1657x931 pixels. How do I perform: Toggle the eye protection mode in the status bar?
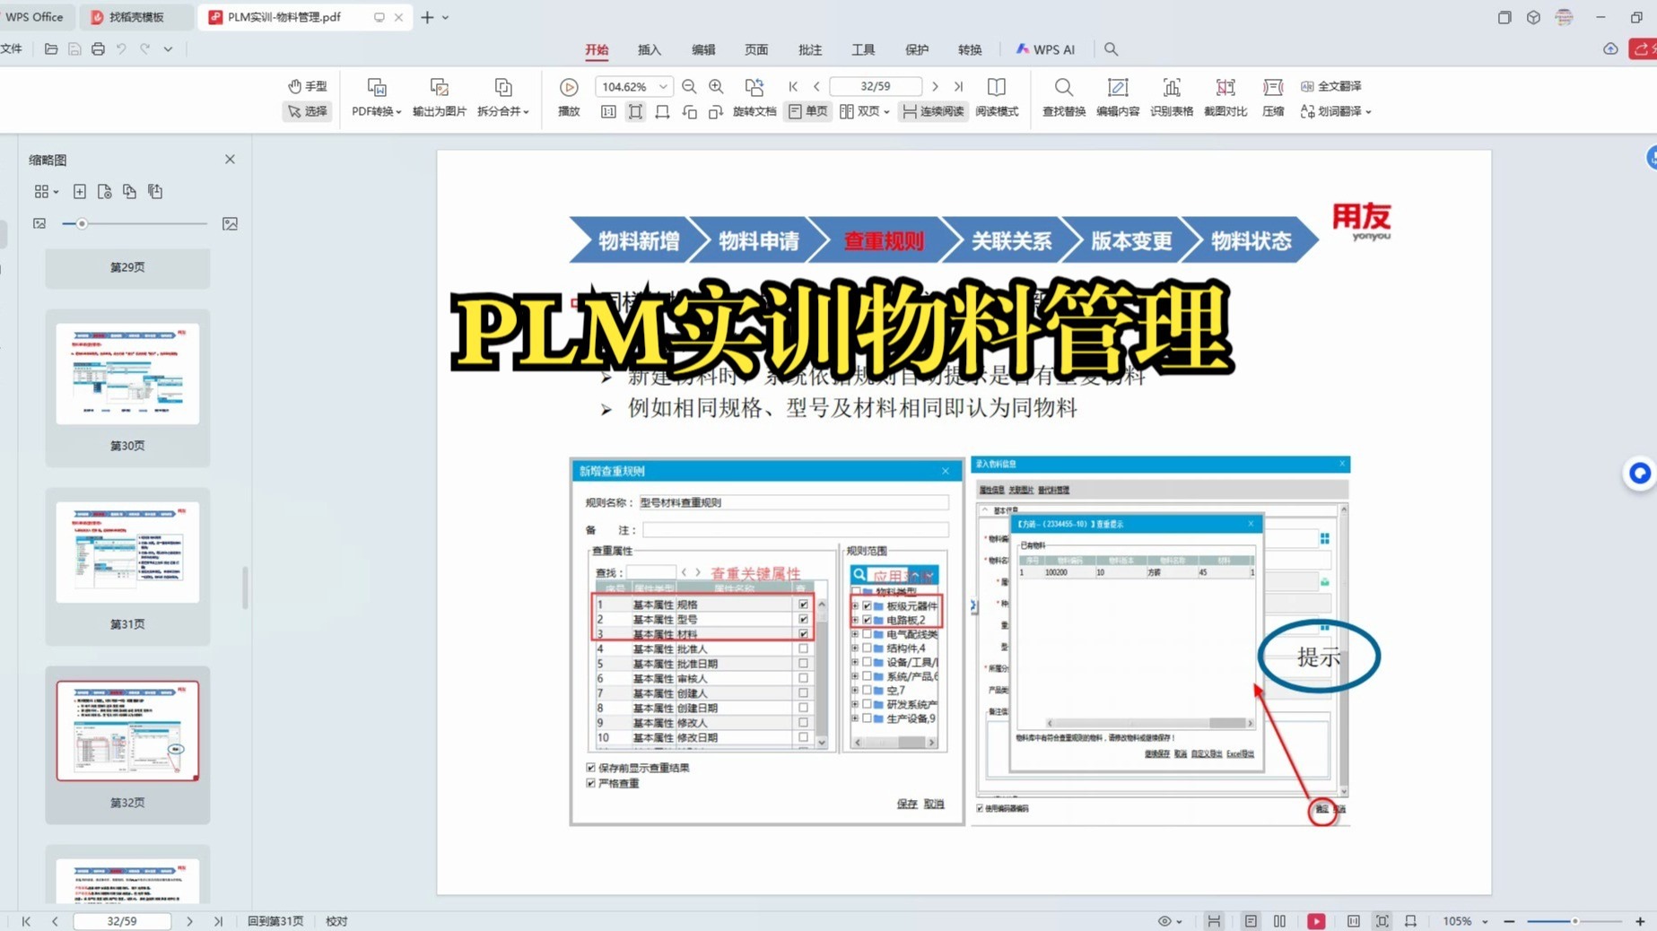1164,921
